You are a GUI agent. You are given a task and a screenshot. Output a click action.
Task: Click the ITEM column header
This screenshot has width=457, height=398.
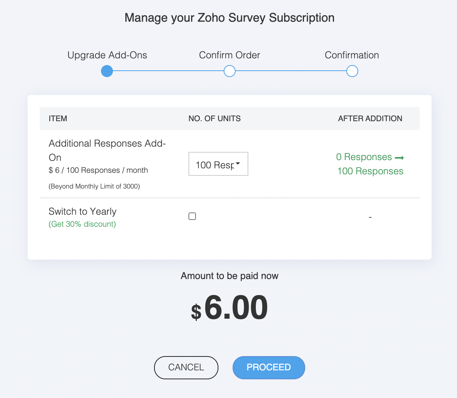tap(58, 119)
